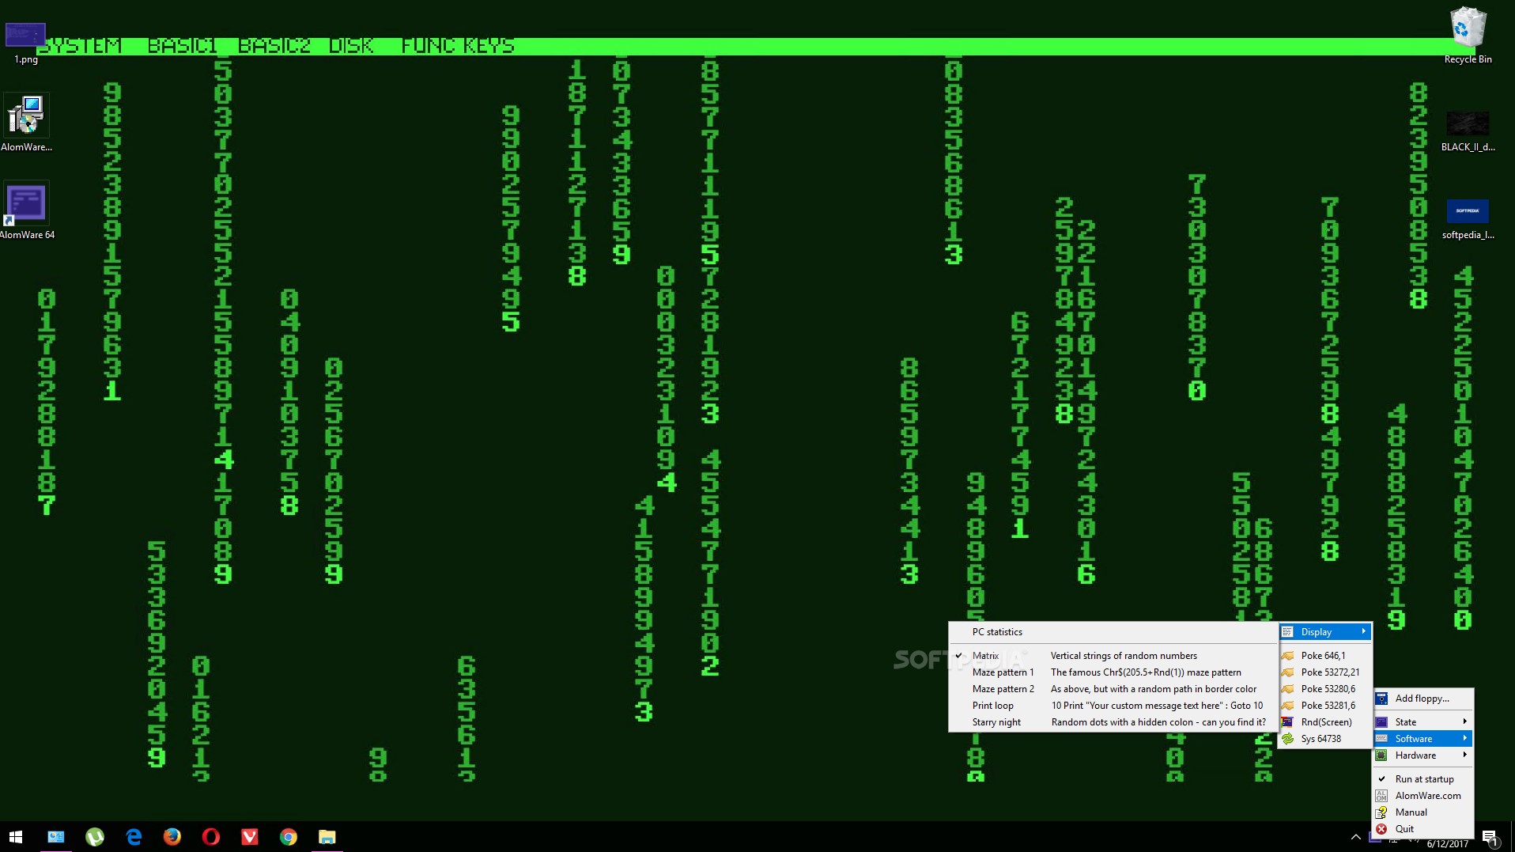Screen dimensions: 1515x852
Task: Open the uTorrent taskbar icon
Action: (x=95, y=836)
